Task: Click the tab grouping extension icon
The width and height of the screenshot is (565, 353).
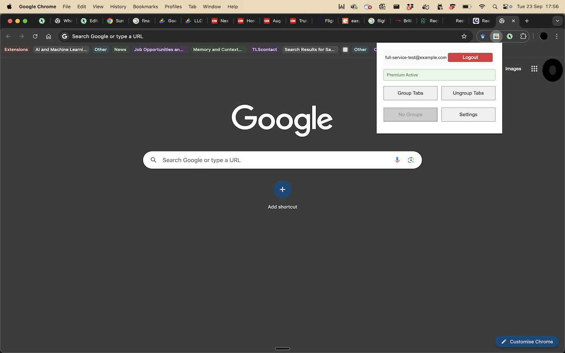Action: pos(496,36)
